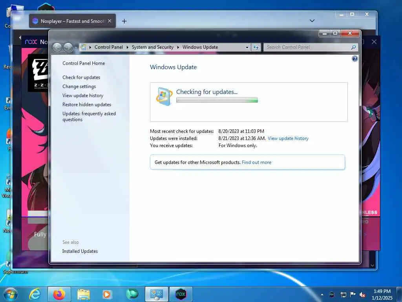Click the Windows Update shield icon
The width and height of the screenshot is (402, 302).
click(x=164, y=96)
